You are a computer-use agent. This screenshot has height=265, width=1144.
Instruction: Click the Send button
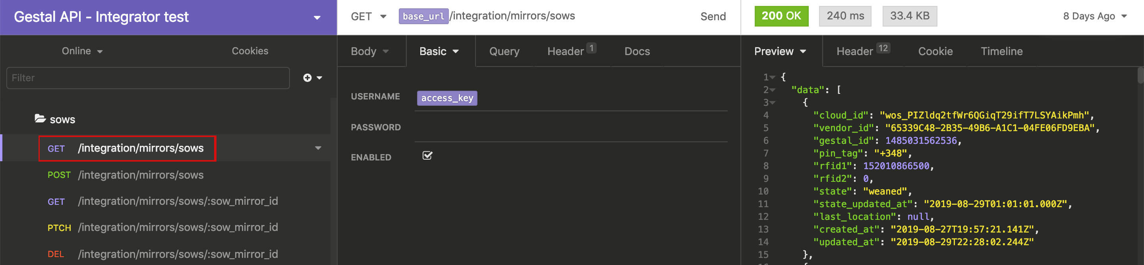713,16
